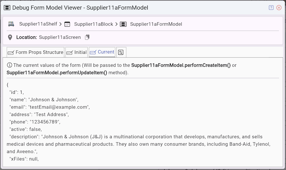Click the chevron after Supplier11aBlock
The image size is (286, 170).
coord(116,24)
